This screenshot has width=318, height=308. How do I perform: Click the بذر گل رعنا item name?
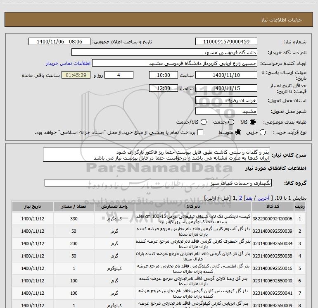tap(193, 281)
